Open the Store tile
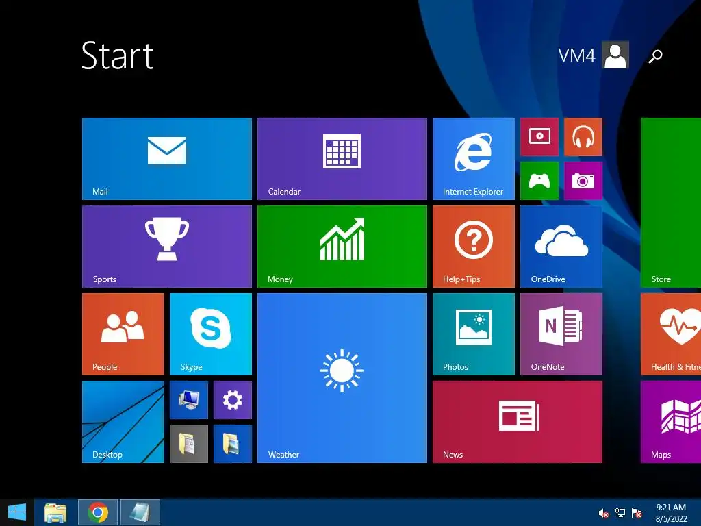Viewport: 701px width, 526px height. tap(671, 203)
